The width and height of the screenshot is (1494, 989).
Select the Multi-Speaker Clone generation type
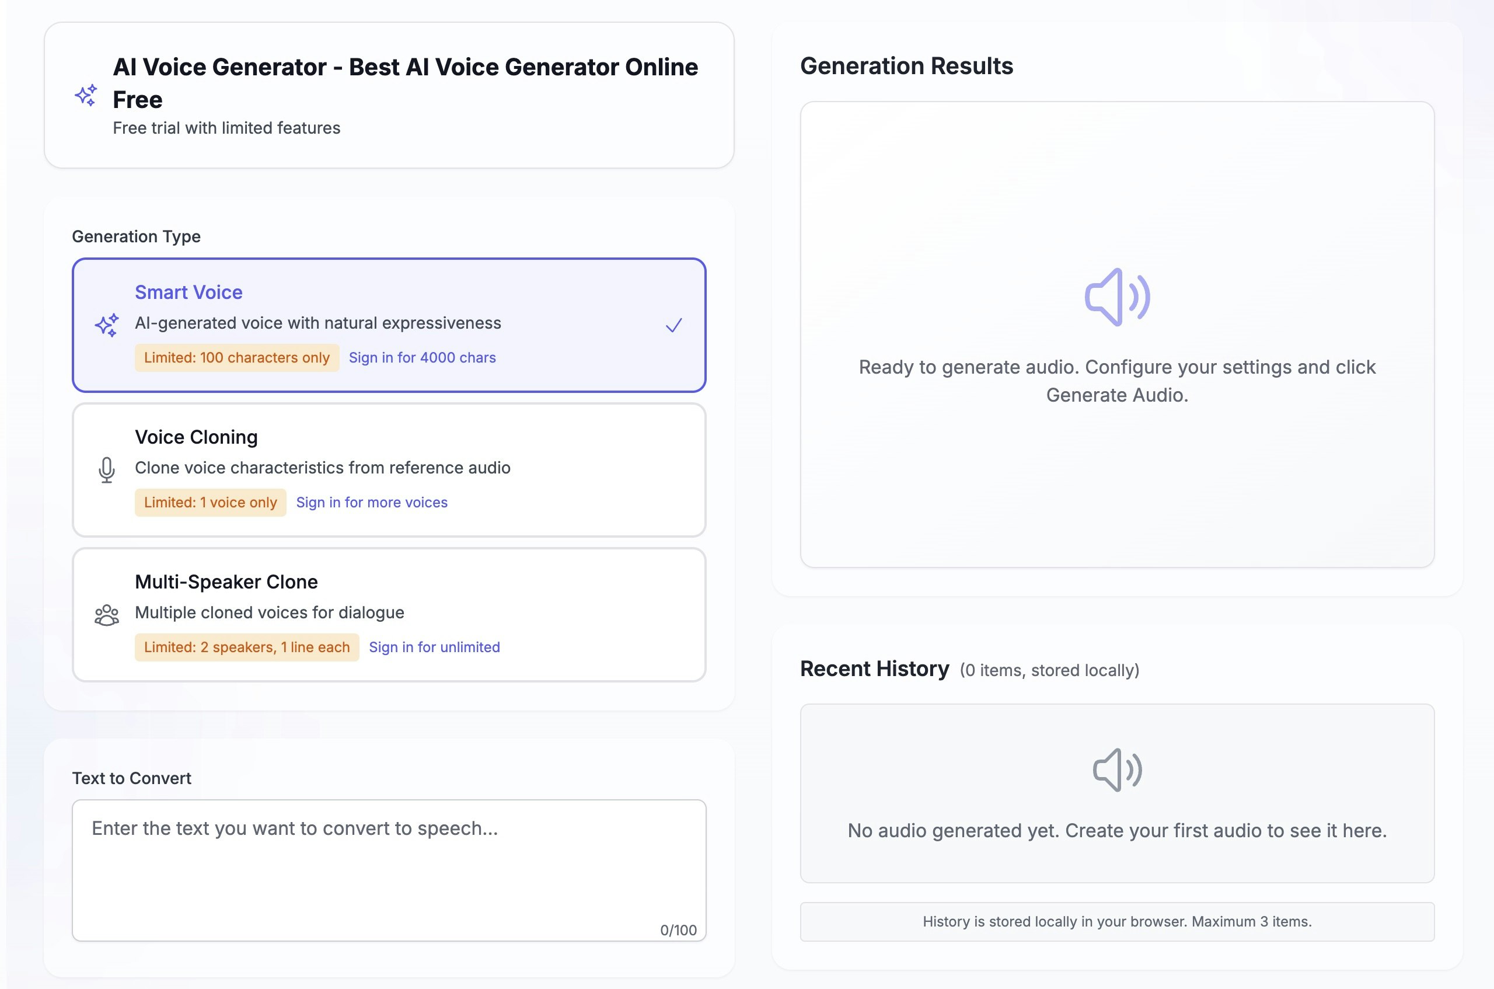click(x=389, y=614)
